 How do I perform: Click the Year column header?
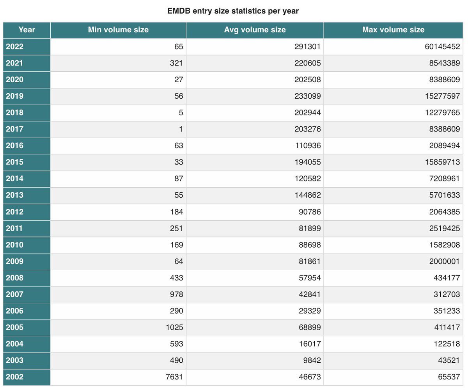click(x=27, y=30)
